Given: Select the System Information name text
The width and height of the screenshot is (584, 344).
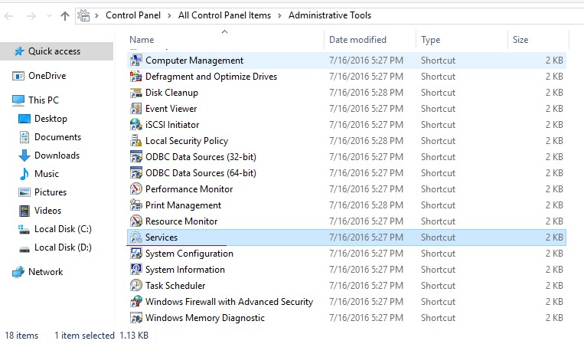Looking at the screenshot, I should pyautogui.click(x=184, y=270).
